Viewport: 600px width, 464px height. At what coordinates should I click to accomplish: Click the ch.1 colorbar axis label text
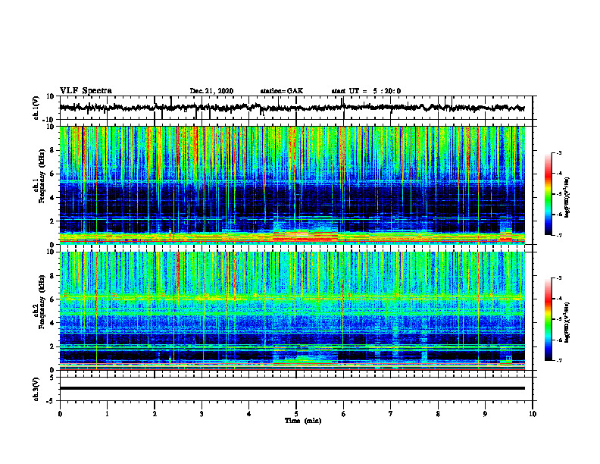567,197
